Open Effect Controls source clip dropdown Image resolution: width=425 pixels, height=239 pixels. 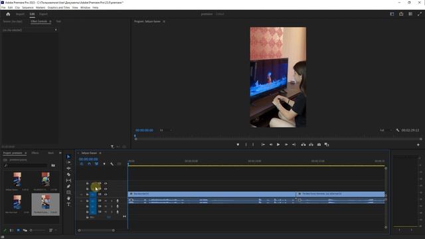[x=56, y=30]
